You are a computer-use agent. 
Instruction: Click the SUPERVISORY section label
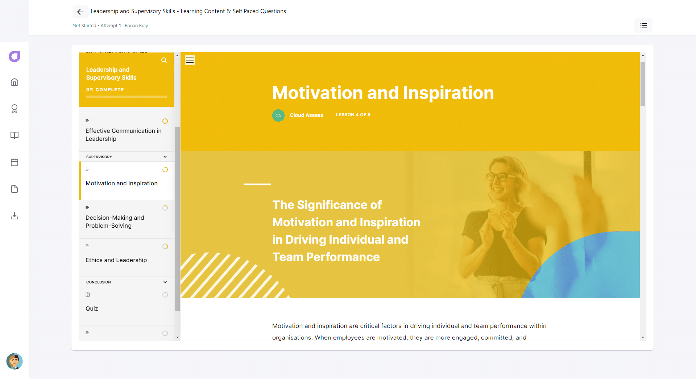pyautogui.click(x=99, y=157)
